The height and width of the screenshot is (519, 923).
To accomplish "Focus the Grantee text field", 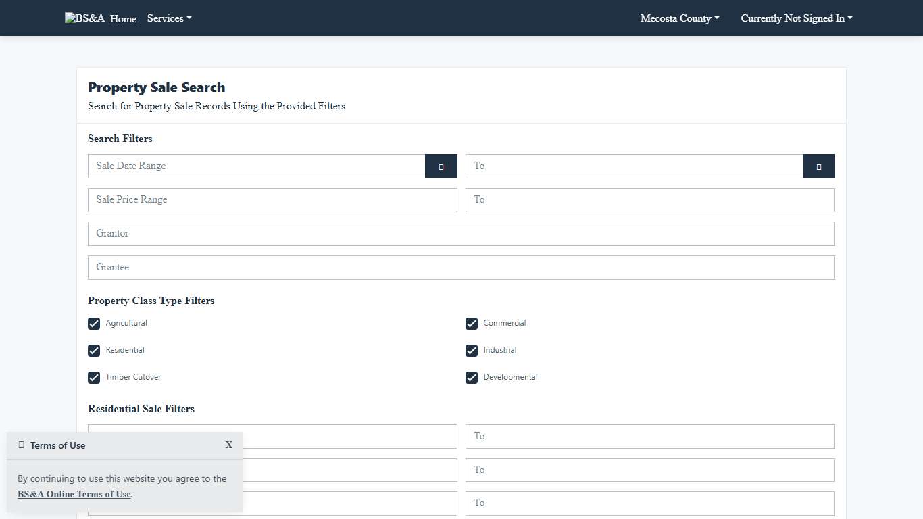I will [x=461, y=268].
